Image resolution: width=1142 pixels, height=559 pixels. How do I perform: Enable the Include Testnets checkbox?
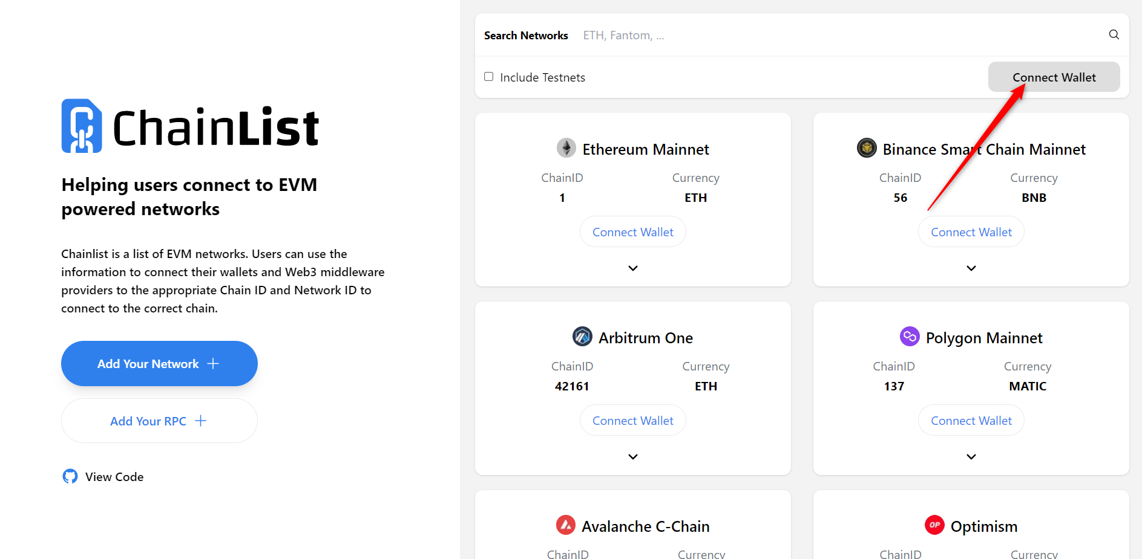489,77
